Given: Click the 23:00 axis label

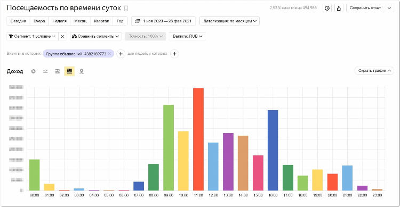Looking at the screenshot, I should click(x=377, y=195).
